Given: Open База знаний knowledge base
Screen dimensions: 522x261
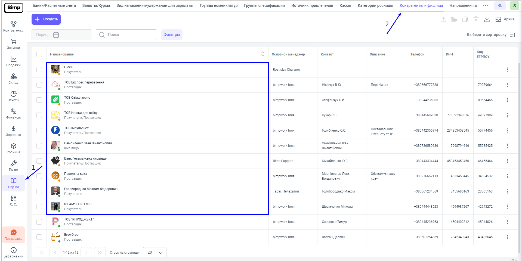Looking at the screenshot, I should coord(13,252).
